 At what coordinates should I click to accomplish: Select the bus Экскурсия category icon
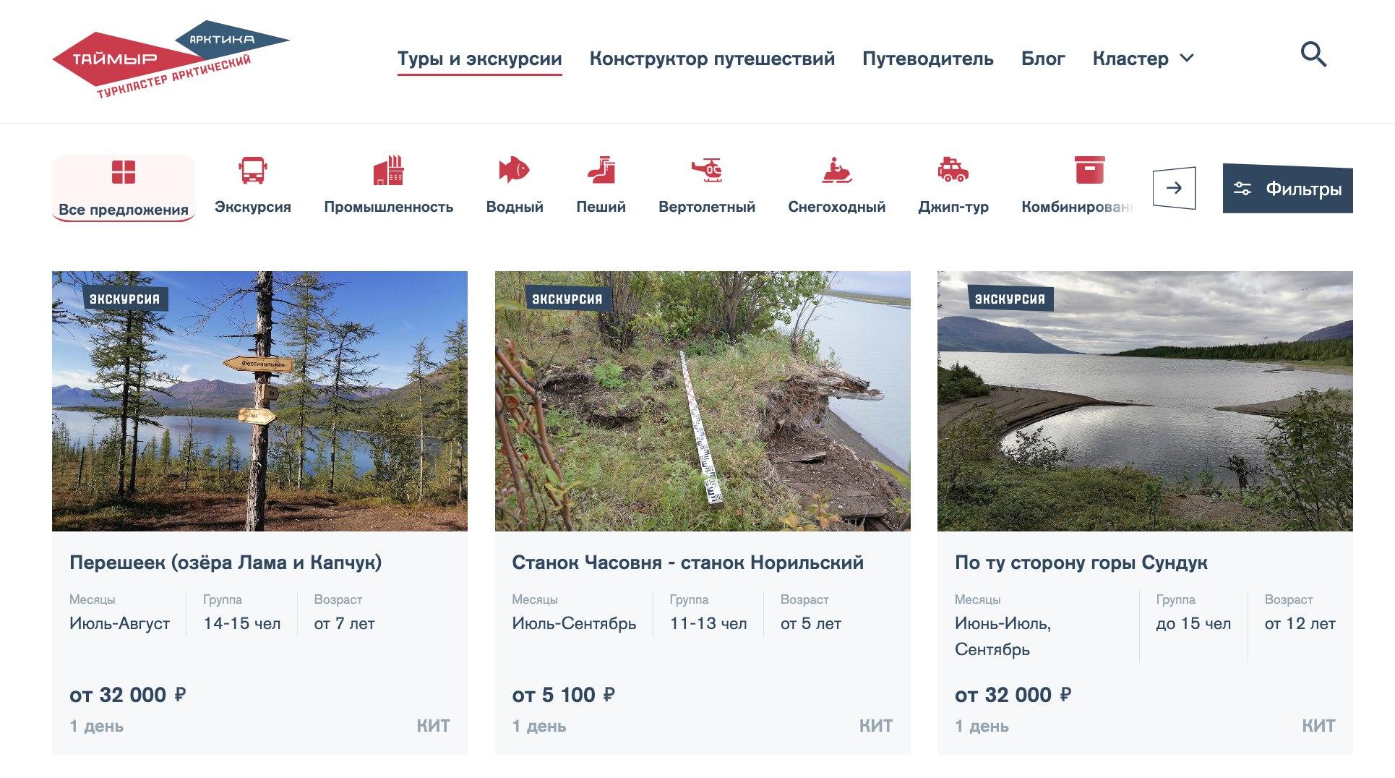click(x=253, y=171)
